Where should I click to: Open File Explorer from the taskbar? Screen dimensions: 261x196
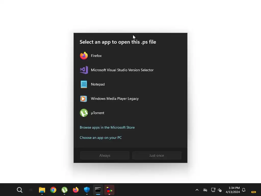coord(42,190)
